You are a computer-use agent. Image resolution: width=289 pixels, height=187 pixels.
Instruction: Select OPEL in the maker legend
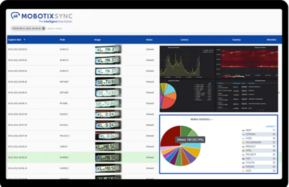(x=249, y=150)
